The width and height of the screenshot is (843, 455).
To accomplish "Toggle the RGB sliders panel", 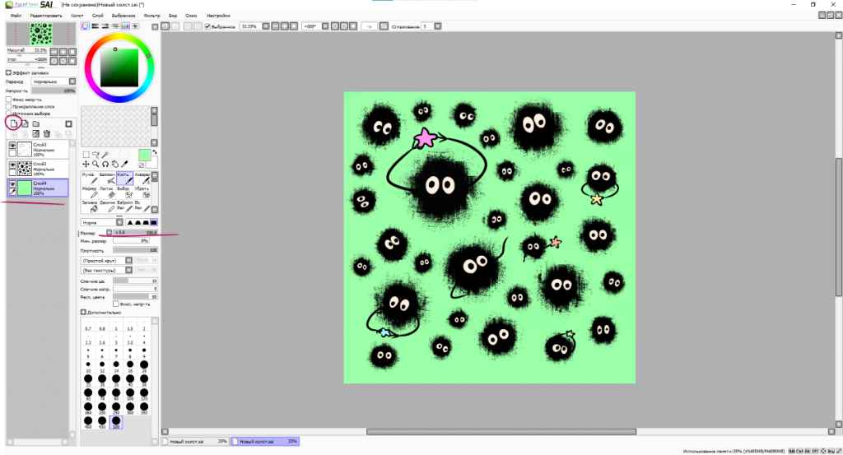I will click(x=95, y=26).
